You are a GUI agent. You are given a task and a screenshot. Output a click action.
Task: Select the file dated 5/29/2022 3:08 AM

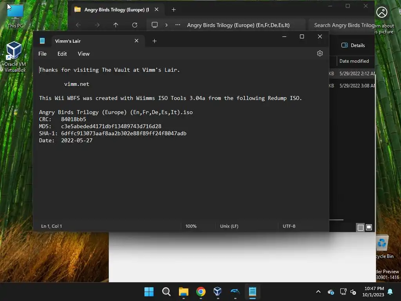pyautogui.click(x=352, y=86)
